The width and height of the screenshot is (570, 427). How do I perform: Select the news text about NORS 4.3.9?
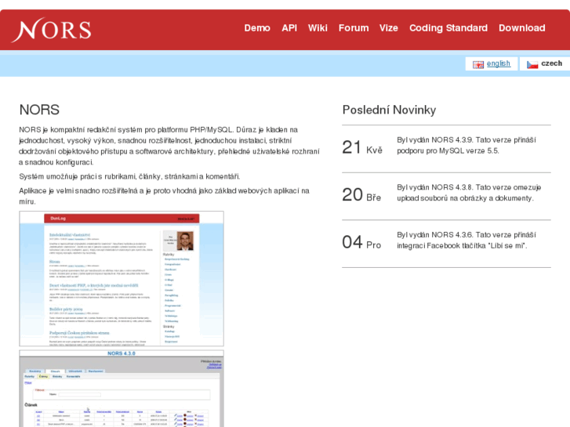(x=467, y=146)
